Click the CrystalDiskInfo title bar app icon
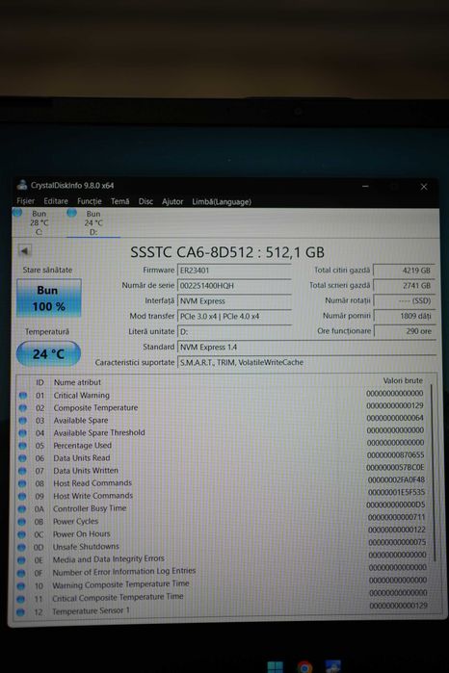The height and width of the screenshot is (673, 449). [x=22, y=186]
